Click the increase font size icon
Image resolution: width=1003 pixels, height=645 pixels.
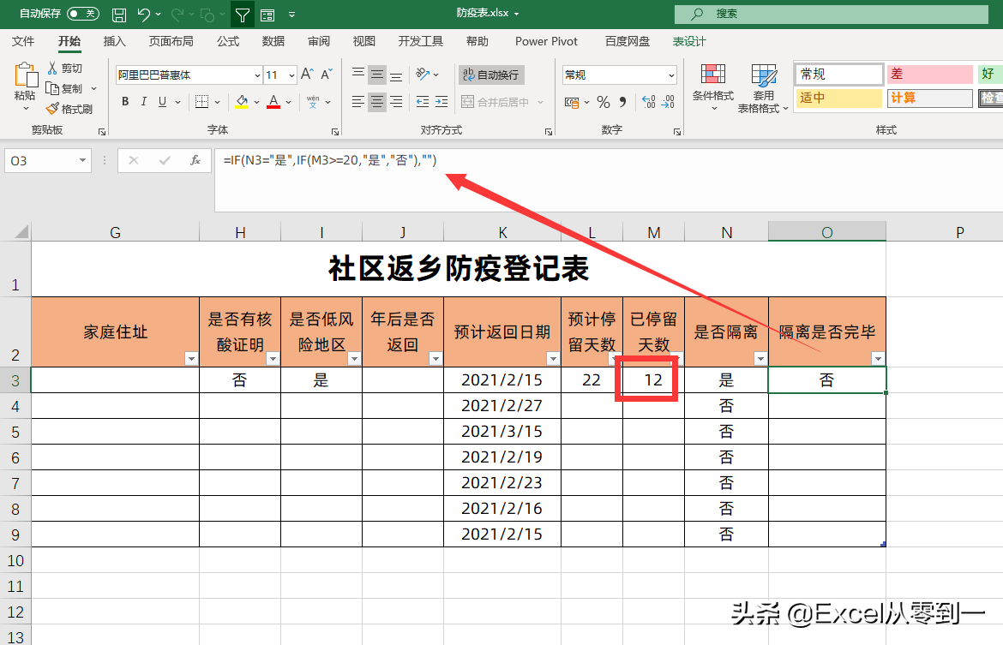[307, 75]
